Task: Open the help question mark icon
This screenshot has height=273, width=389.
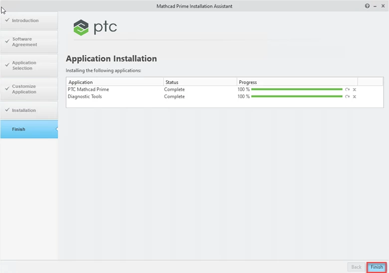Action: 367,6
